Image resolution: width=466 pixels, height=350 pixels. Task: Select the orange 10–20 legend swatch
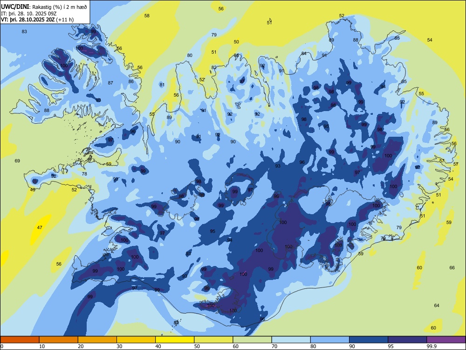click(x=59, y=340)
